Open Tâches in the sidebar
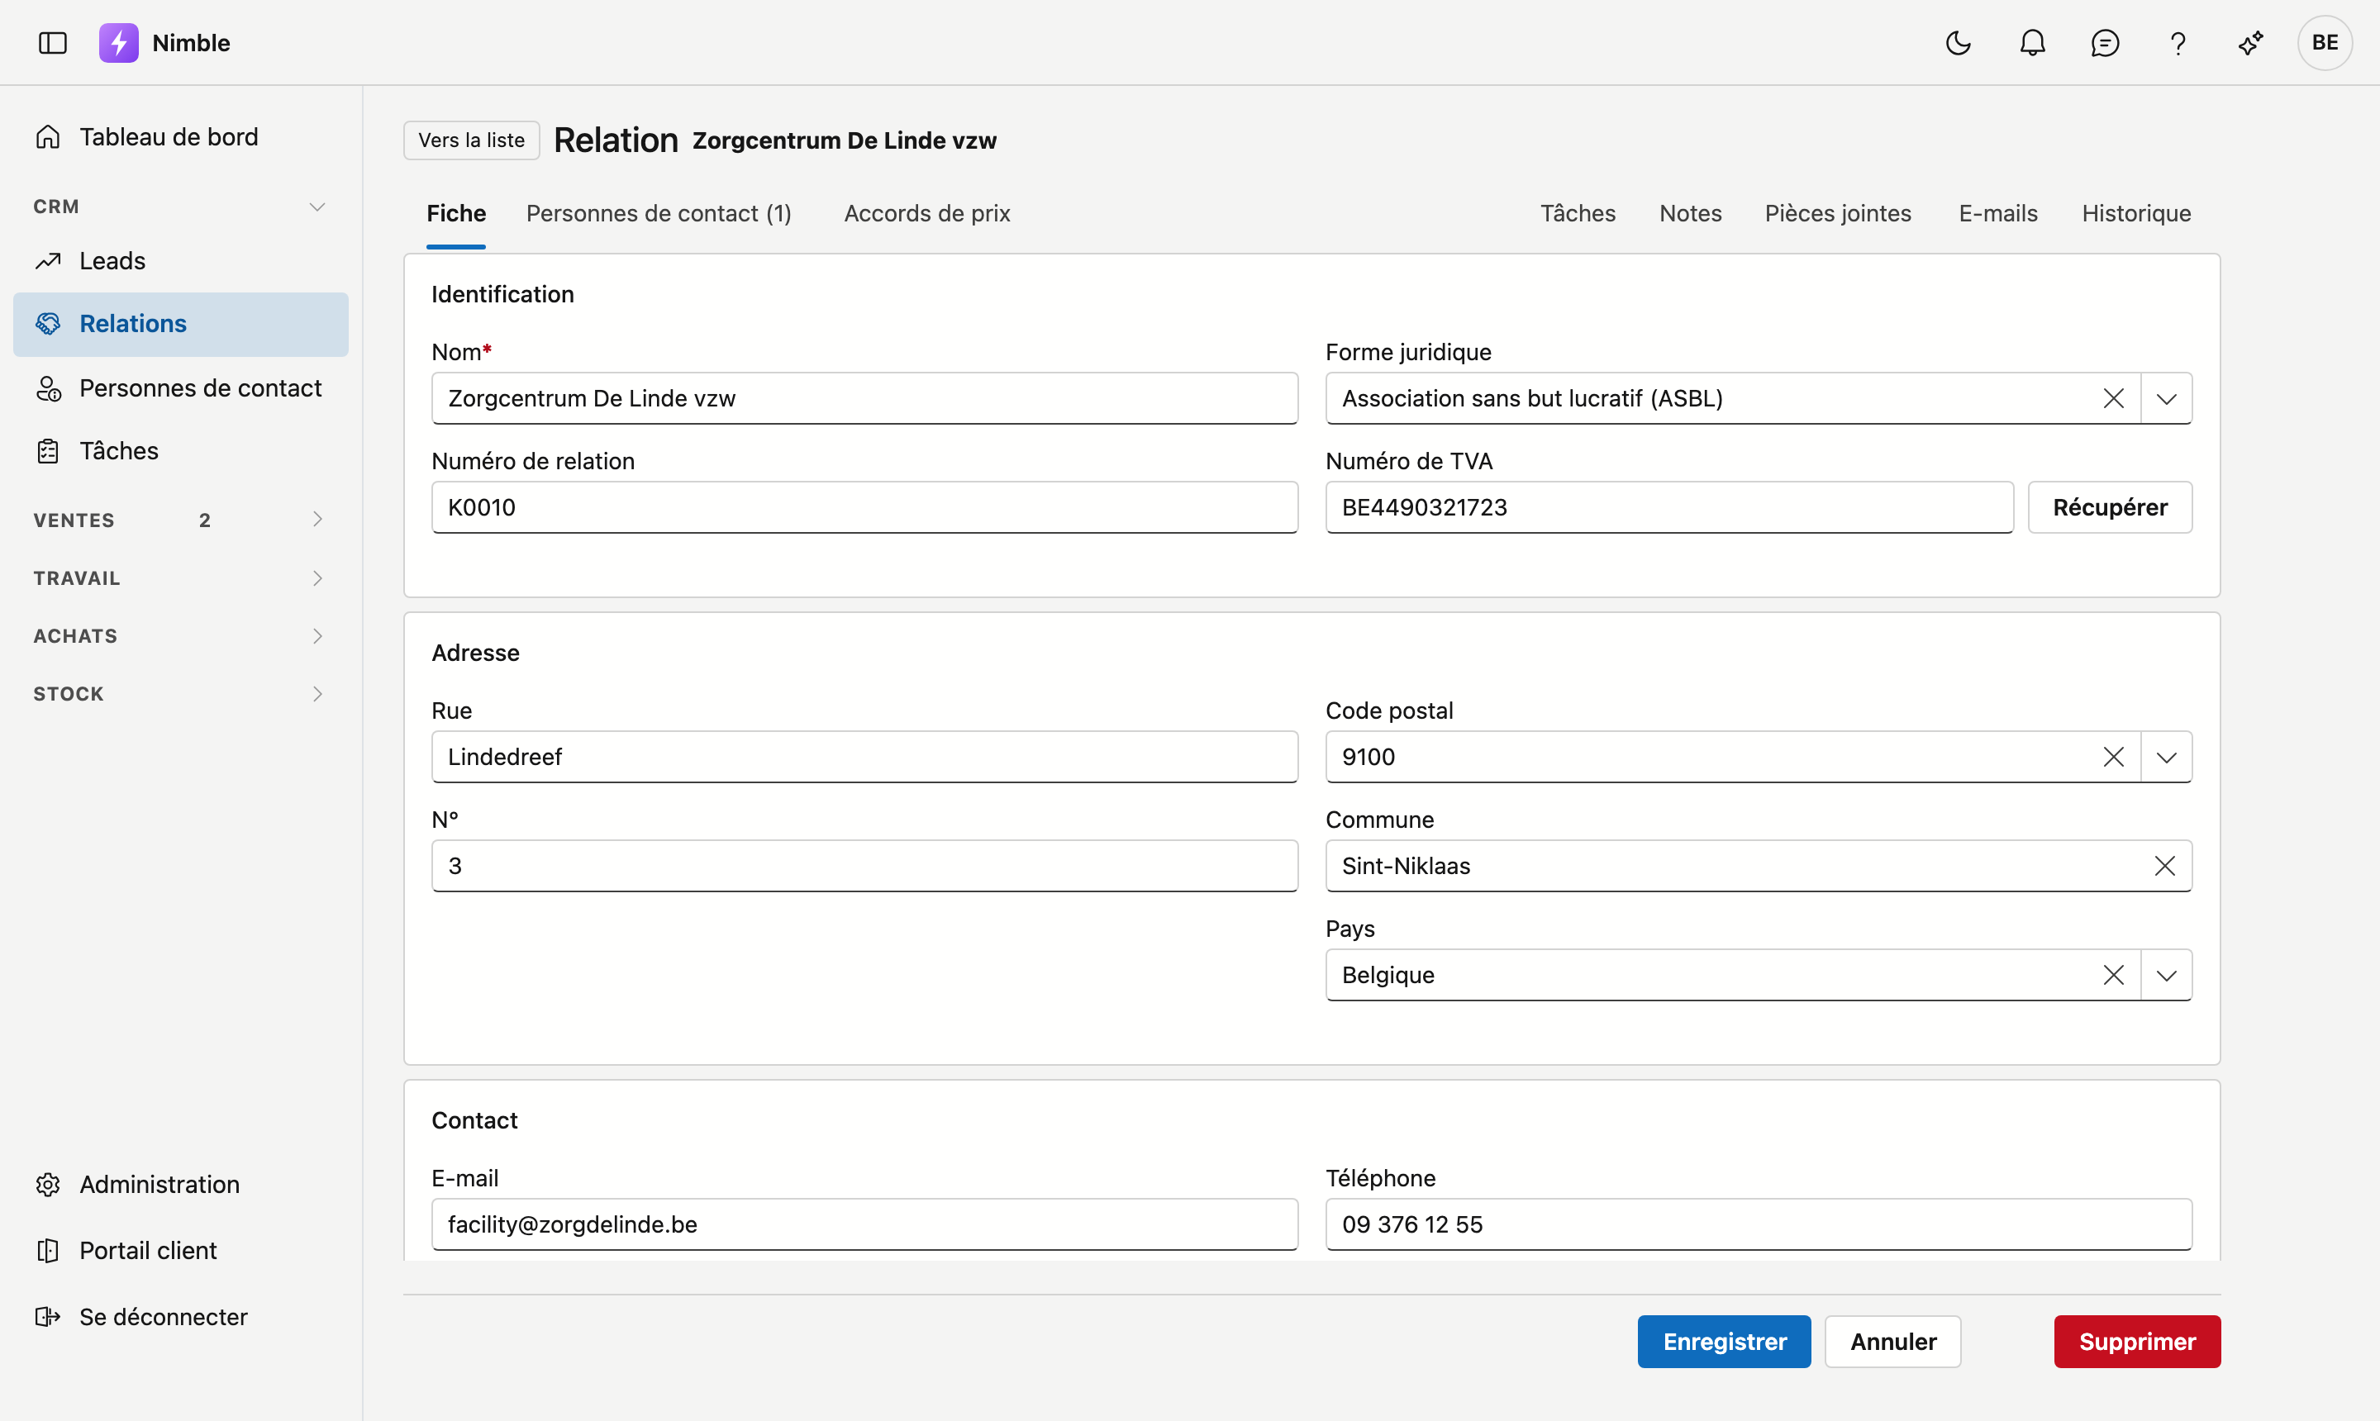Image resolution: width=2380 pixels, height=1421 pixels. pyautogui.click(x=181, y=451)
